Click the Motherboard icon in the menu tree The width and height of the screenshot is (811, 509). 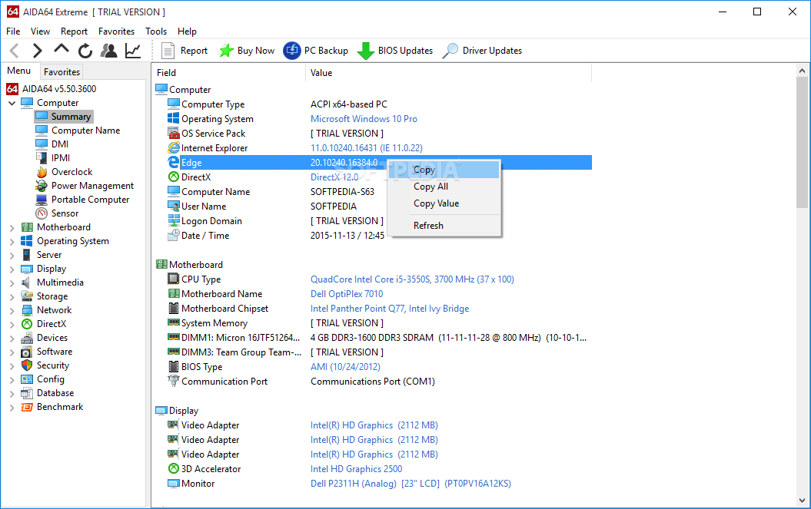tap(27, 226)
